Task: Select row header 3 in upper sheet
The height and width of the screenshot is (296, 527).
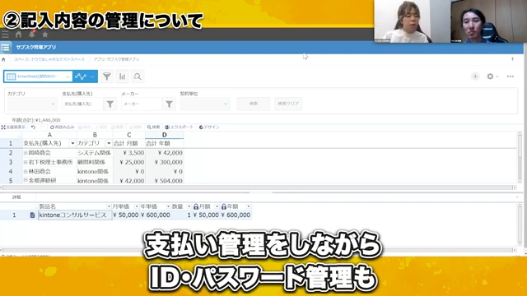Action: pyautogui.click(x=11, y=162)
